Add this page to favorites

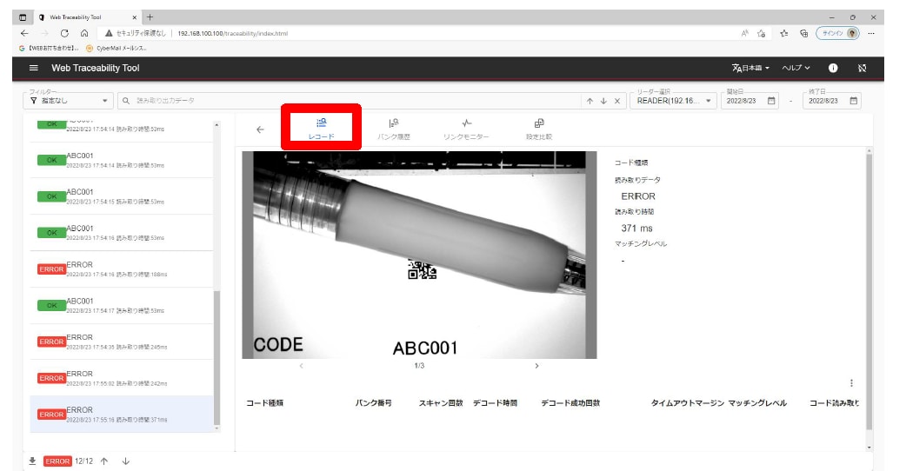[762, 34]
